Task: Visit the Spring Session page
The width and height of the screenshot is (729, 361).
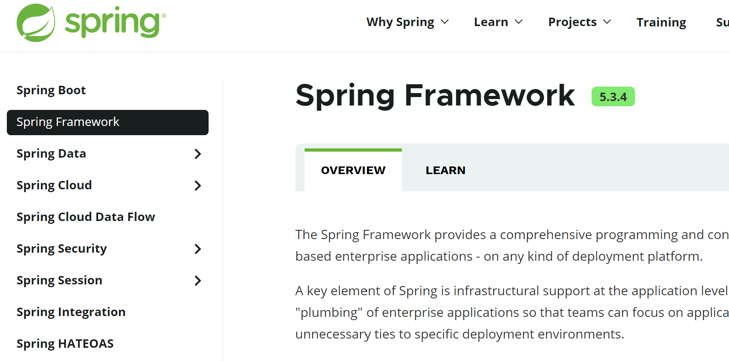Action: coord(59,280)
